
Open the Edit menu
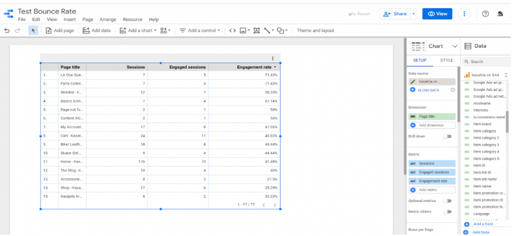tap(36, 19)
